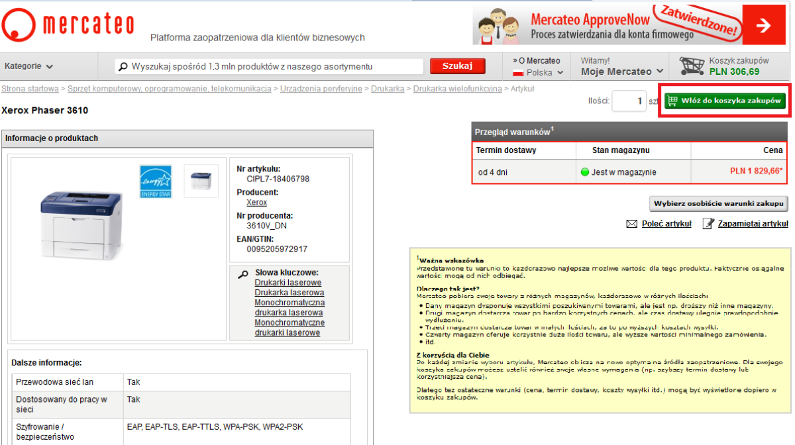795x445 pixels.
Task: Open the Poleć artykuł link
Action: point(666,224)
